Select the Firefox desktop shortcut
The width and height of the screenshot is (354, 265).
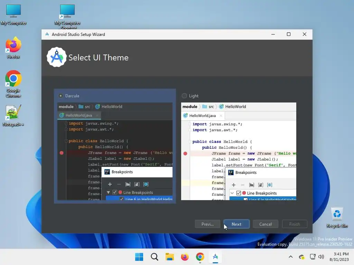13,48
